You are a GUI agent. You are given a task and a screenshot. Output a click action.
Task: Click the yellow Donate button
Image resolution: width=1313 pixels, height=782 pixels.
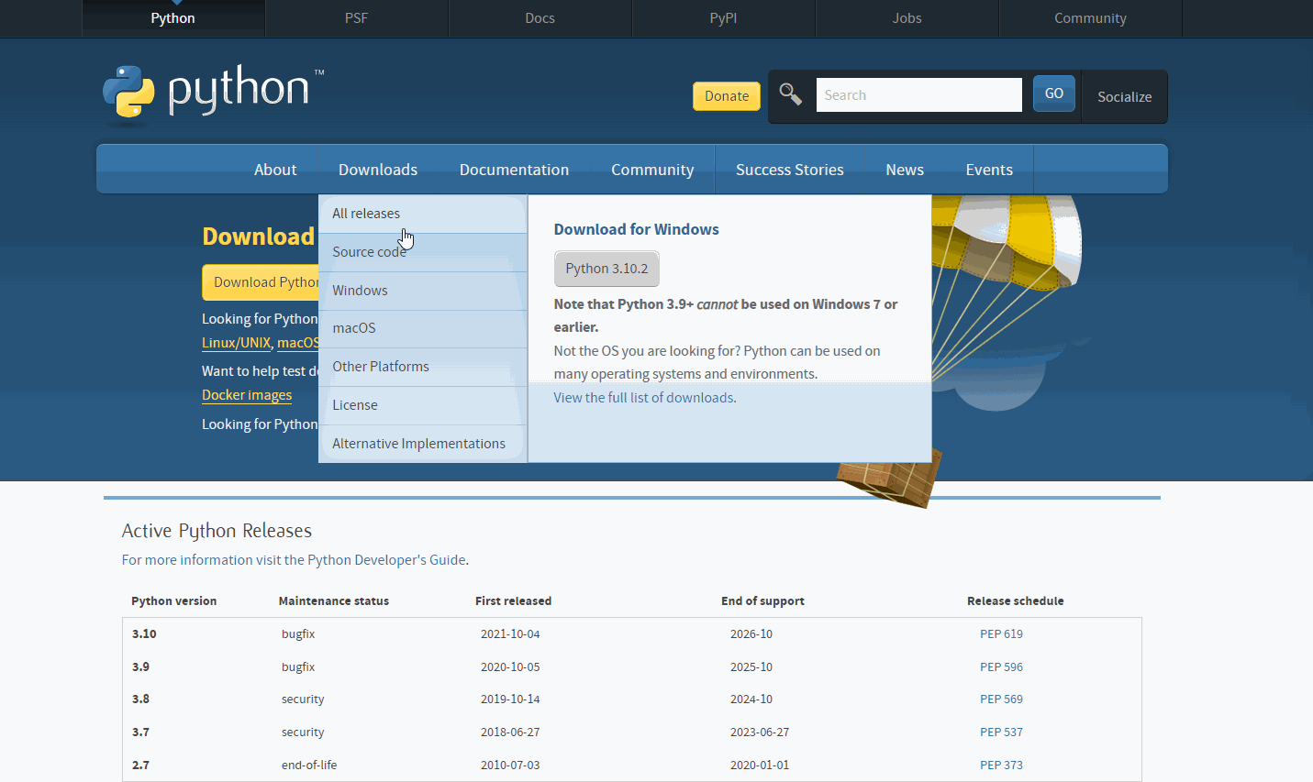pos(727,95)
